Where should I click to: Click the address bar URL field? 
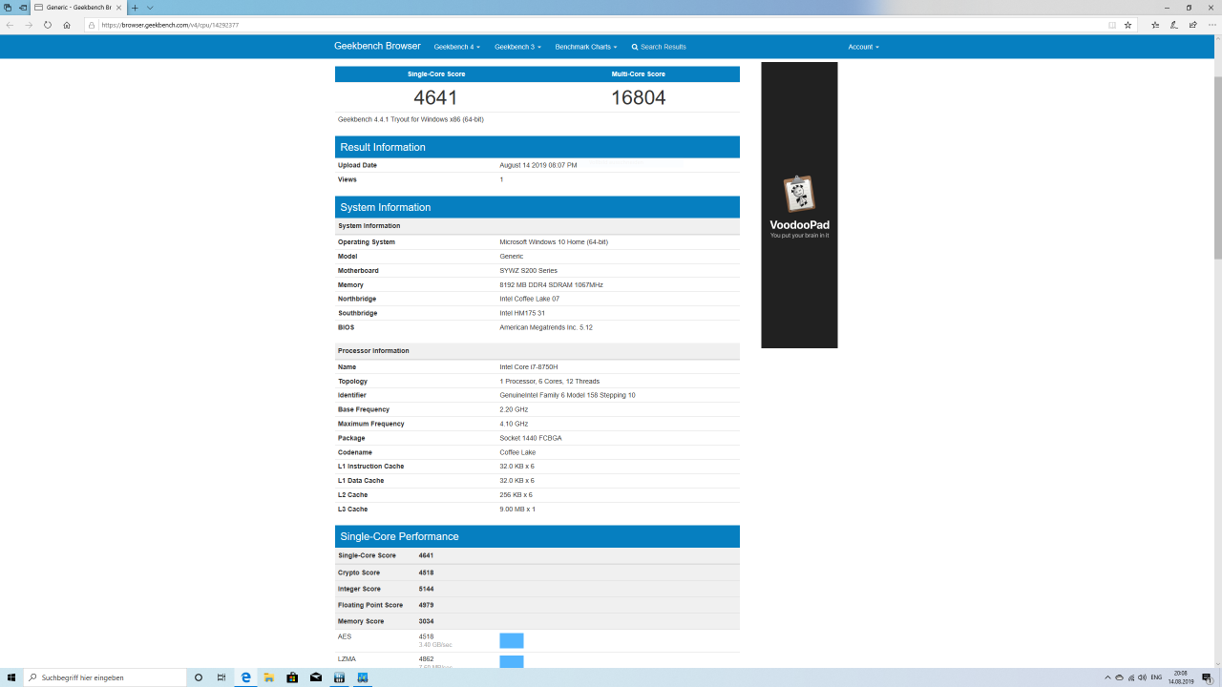601,25
